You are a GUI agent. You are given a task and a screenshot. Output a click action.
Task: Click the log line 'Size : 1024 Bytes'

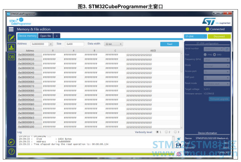(45, 139)
